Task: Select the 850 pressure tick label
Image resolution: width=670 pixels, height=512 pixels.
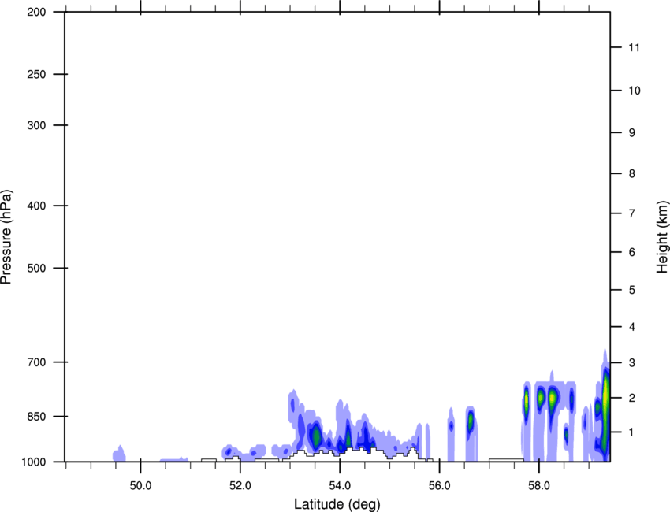Action: tap(36, 417)
